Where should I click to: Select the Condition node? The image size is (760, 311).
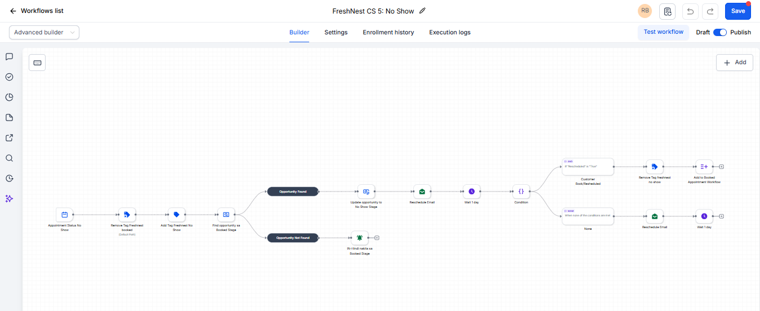(521, 192)
